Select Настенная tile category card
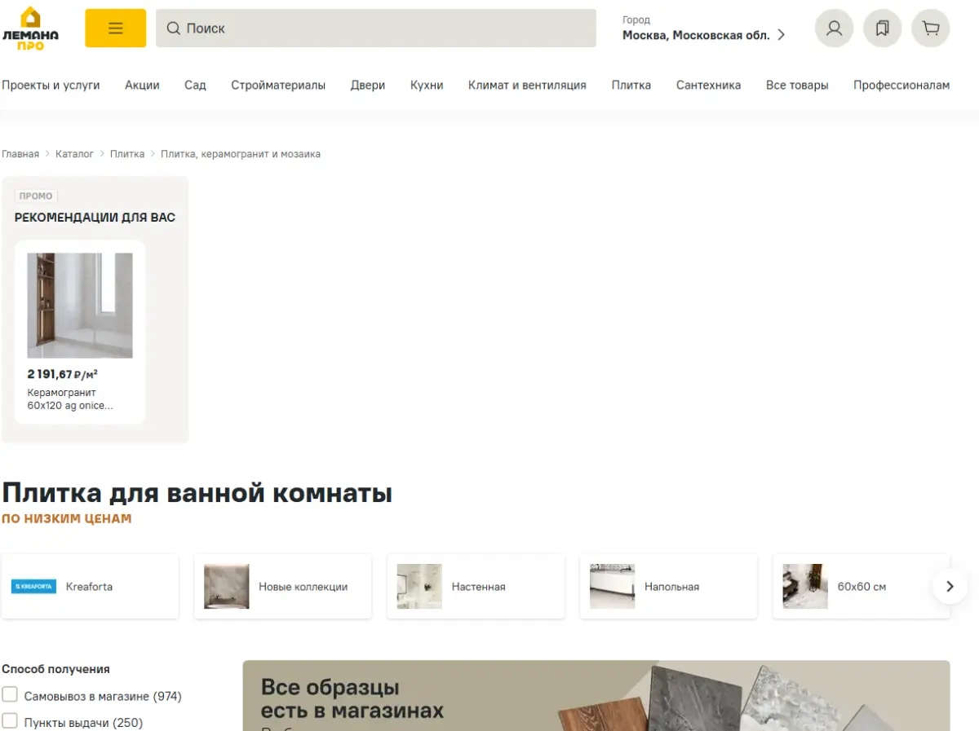The height and width of the screenshot is (731, 979). [x=476, y=587]
